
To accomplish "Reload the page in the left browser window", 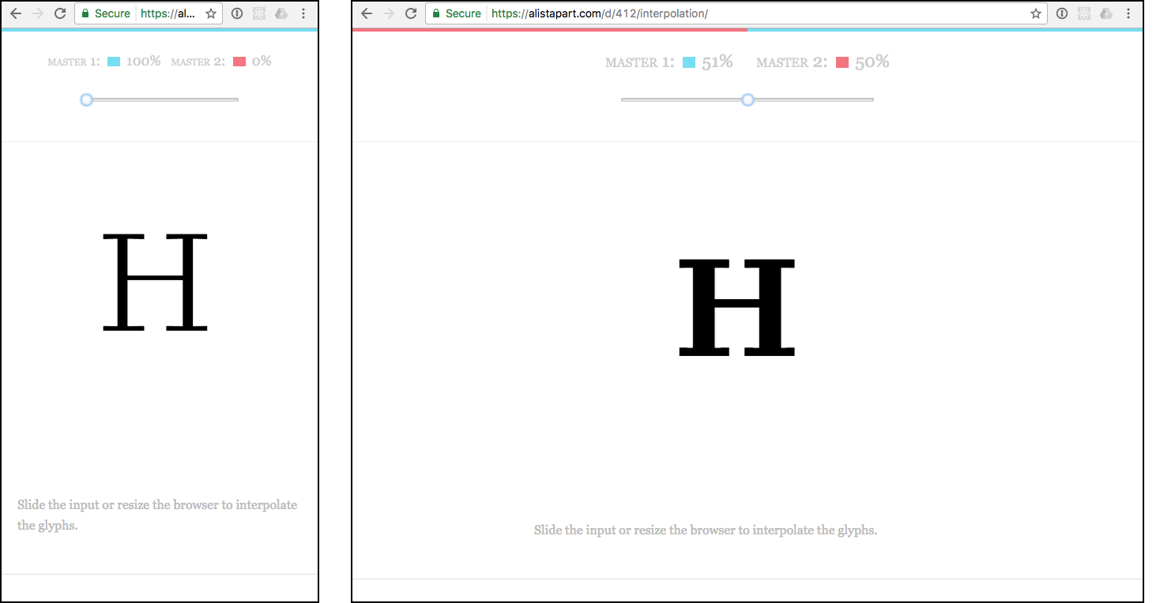I will pos(59,14).
